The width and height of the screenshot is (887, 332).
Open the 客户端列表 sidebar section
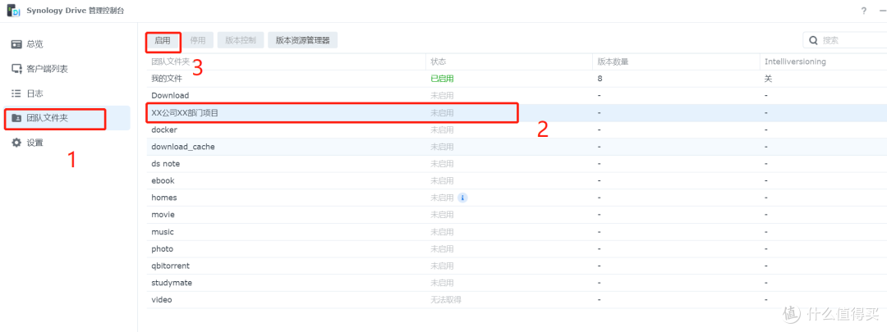[x=67, y=69]
